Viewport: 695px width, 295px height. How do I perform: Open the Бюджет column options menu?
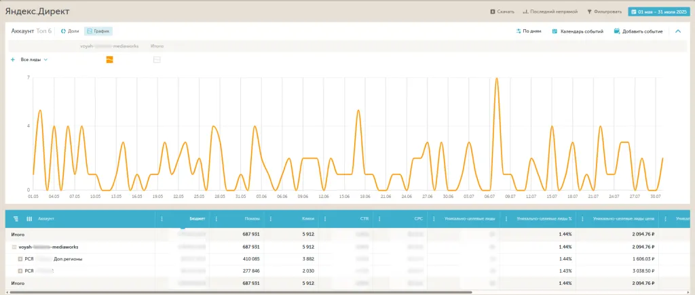point(162,219)
